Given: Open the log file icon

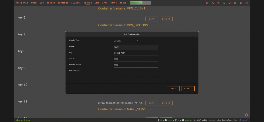Looking at the screenshot, I should (x=235, y=3).
